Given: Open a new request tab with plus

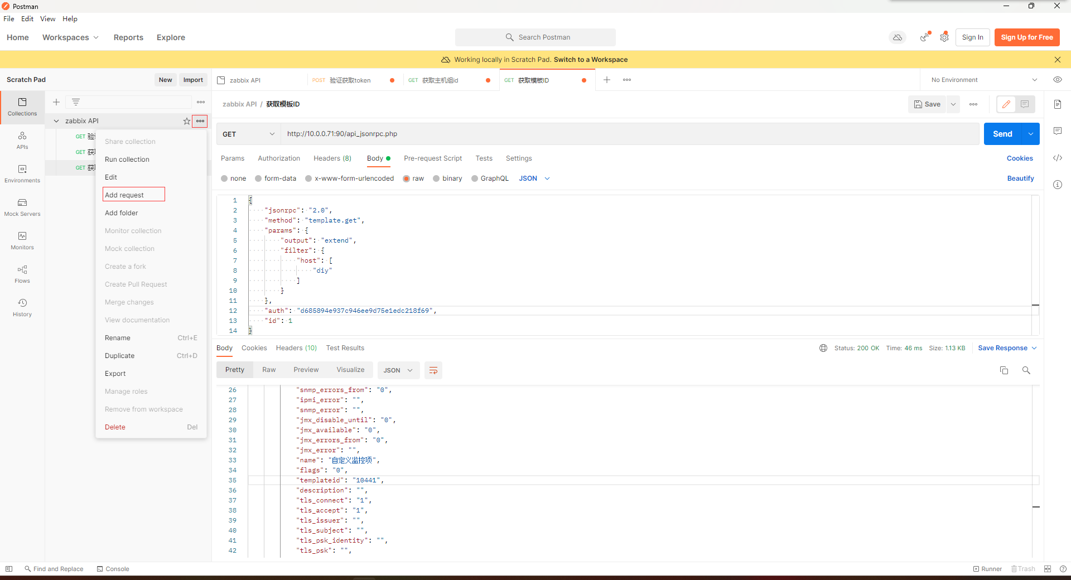Looking at the screenshot, I should click(607, 80).
